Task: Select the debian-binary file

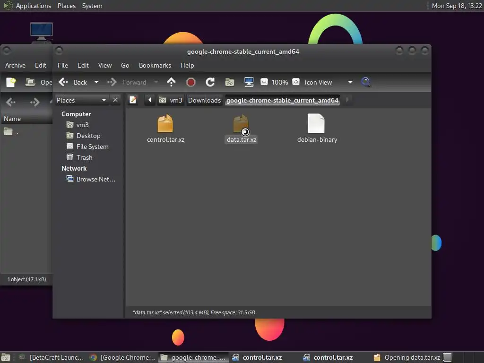Action: pos(317,129)
